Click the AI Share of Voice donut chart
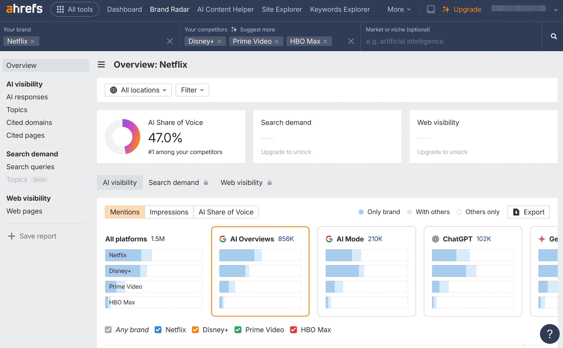The width and height of the screenshot is (563, 348). (x=123, y=137)
